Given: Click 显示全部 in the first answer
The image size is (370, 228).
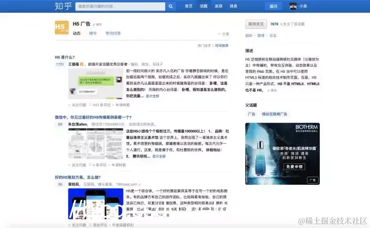Looking at the screenshot, I should (153, 96).
